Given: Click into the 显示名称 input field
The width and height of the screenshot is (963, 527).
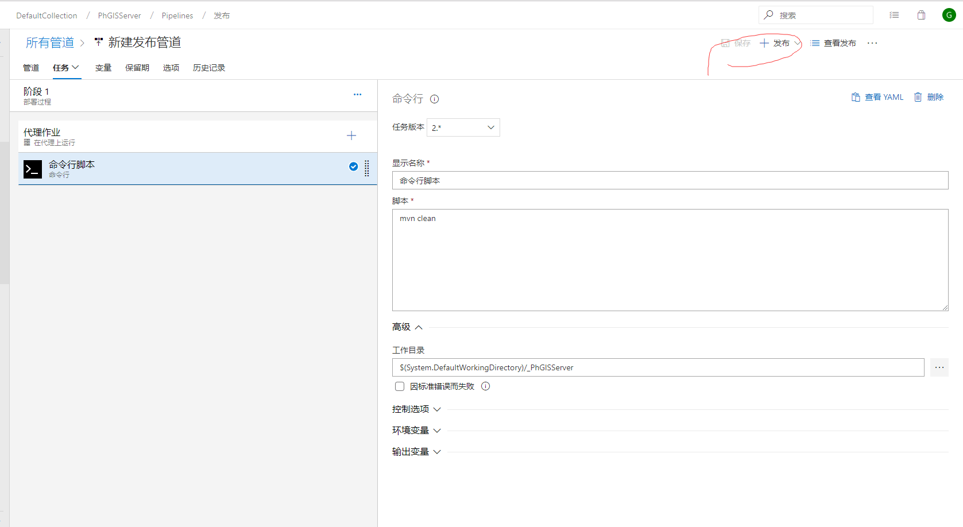Looking at the screenshot, I should click(670, 180).
